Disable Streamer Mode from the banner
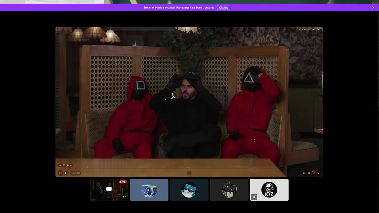379x213 pixels. 224,7
